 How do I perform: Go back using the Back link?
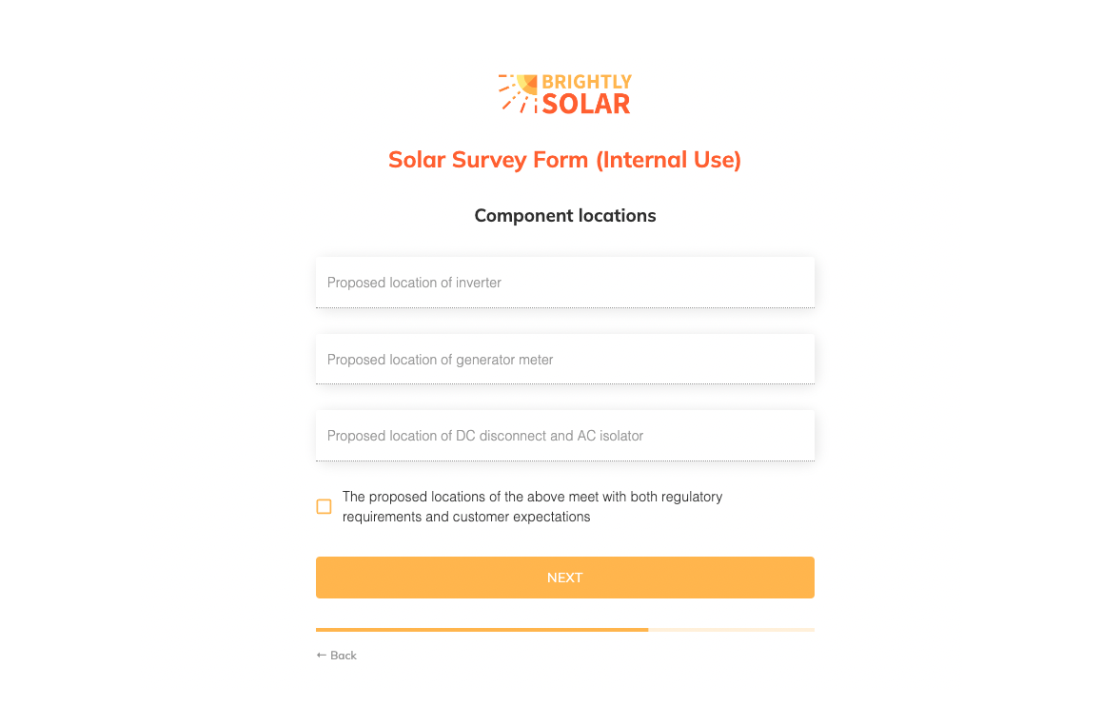click(x=337, y=656)
